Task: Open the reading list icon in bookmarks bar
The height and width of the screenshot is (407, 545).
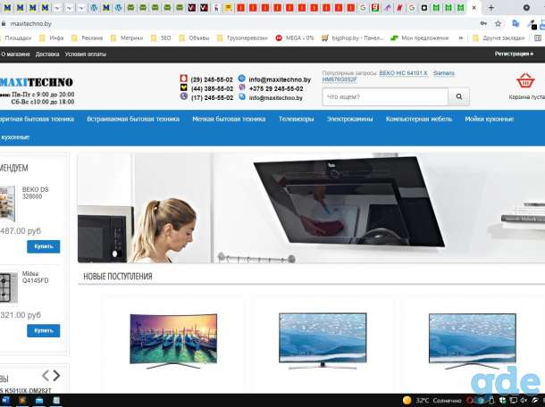Action: coord(538,37)
